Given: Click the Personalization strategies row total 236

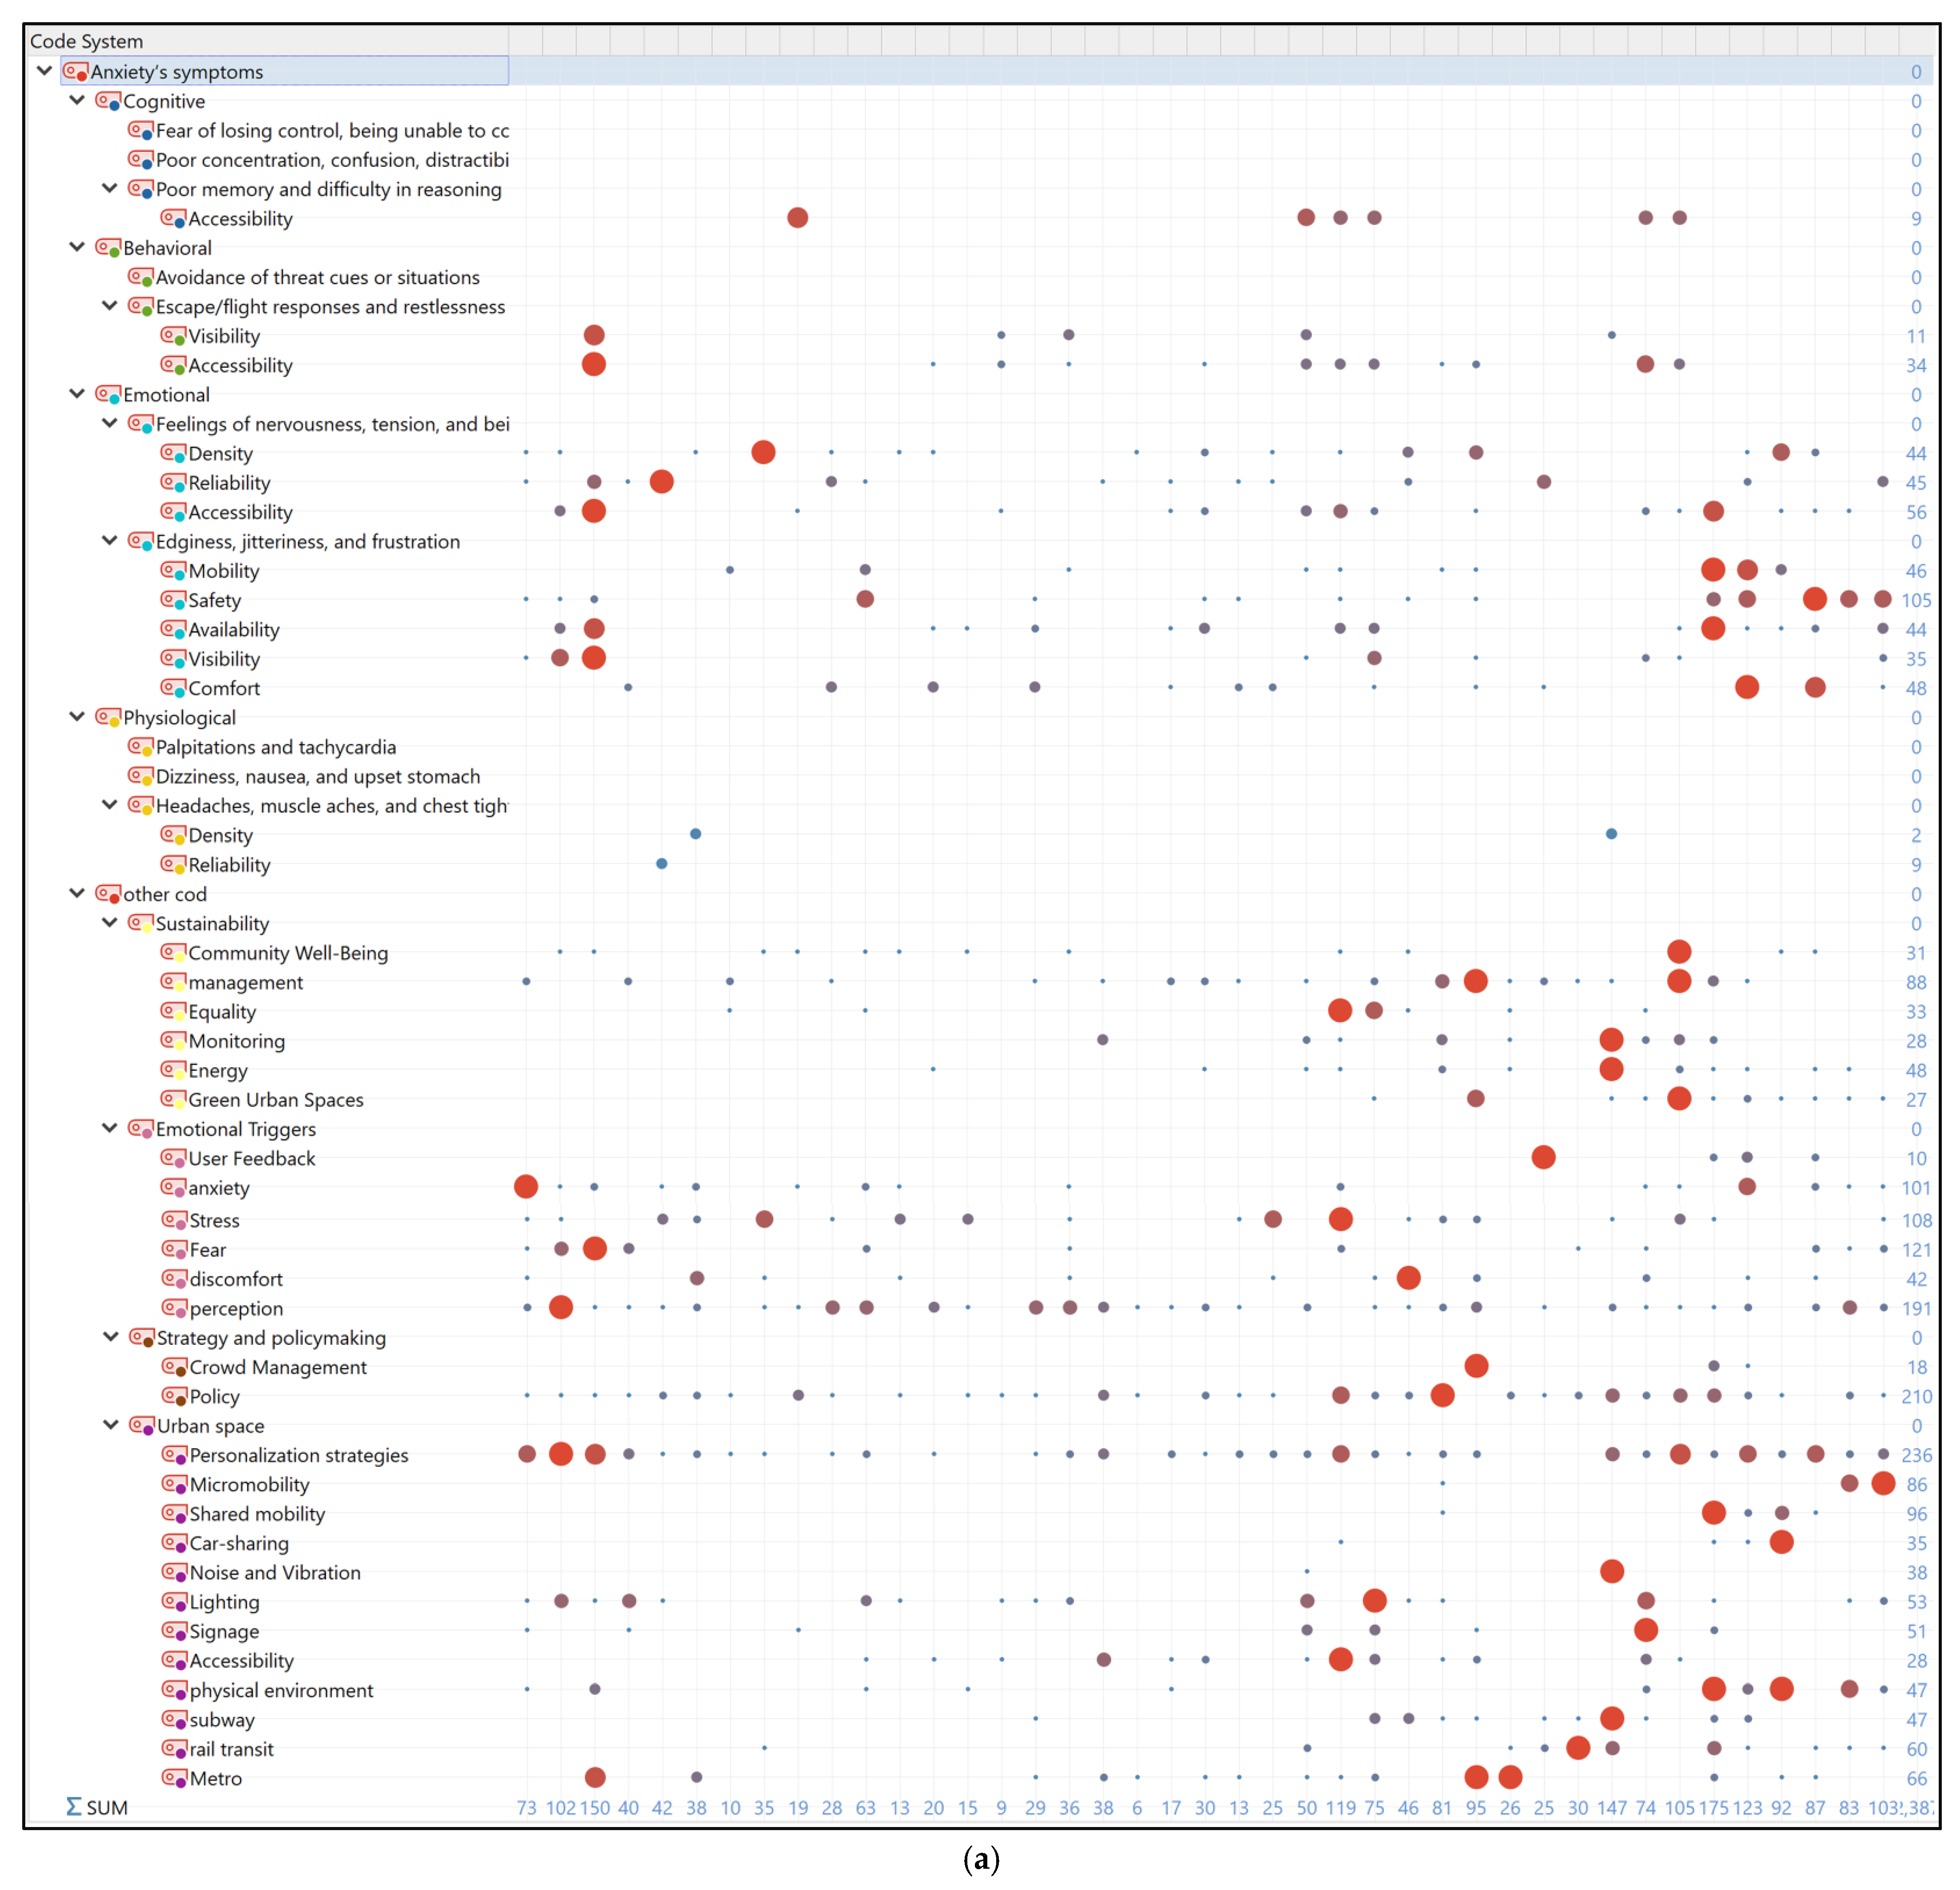Looking at the screenshot, I should (x=1916, y=1455).
